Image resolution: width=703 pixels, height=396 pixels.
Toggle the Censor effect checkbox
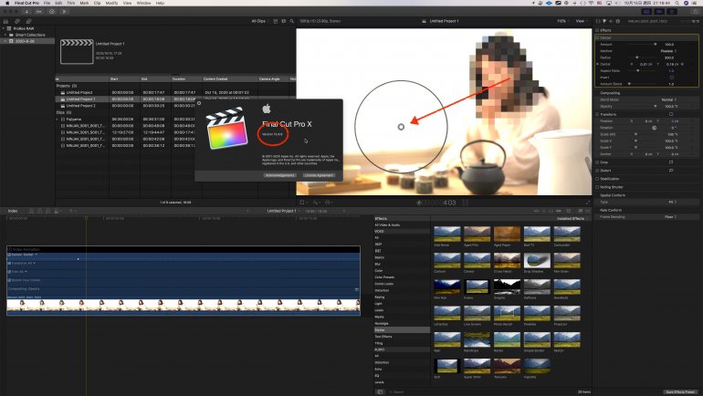(598, 37)
